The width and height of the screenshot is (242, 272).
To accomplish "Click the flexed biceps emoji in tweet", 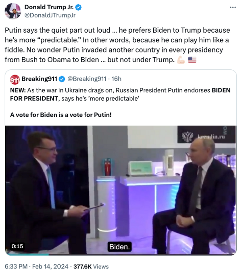I will (x=181, y=60).
